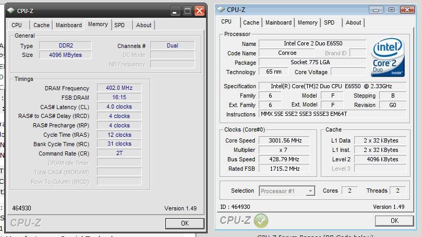The height and width of the screenshot is (237, 422).
Task: Click L1 Inst. value 2 x 32 KBytes
Action: point(380,150)
